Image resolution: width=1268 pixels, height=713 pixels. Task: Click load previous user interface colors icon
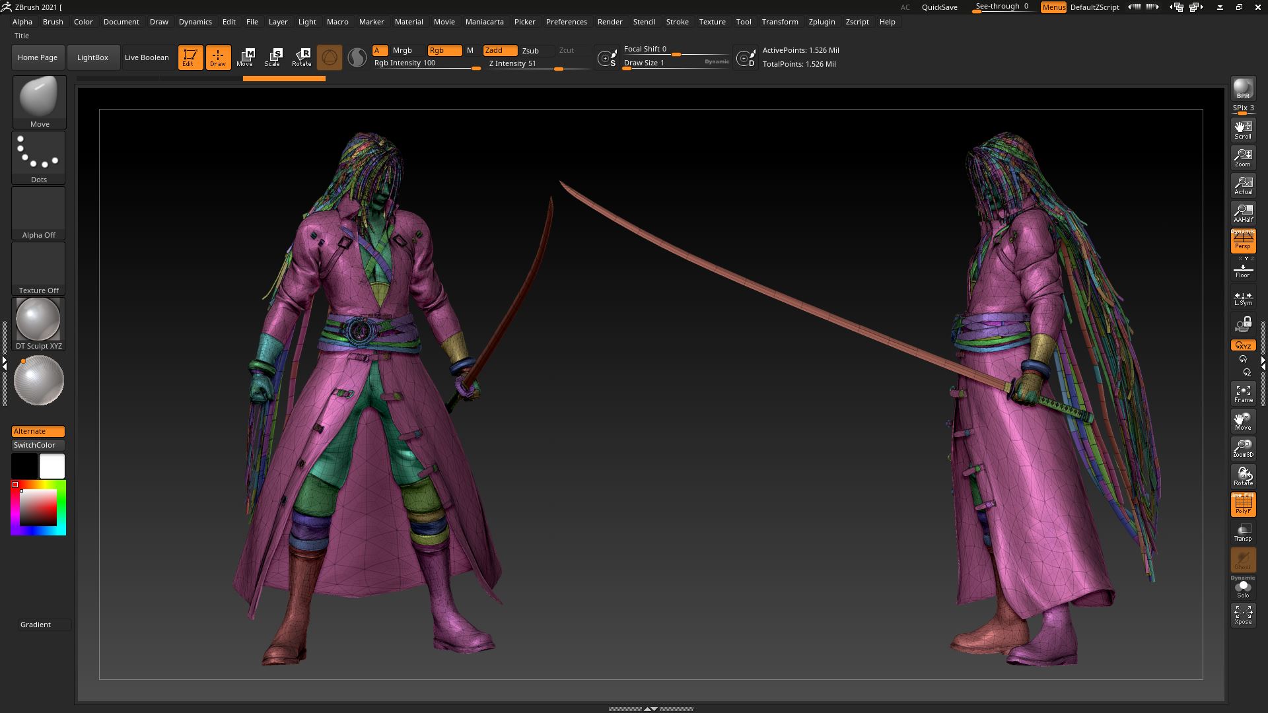click(1134, 7)
